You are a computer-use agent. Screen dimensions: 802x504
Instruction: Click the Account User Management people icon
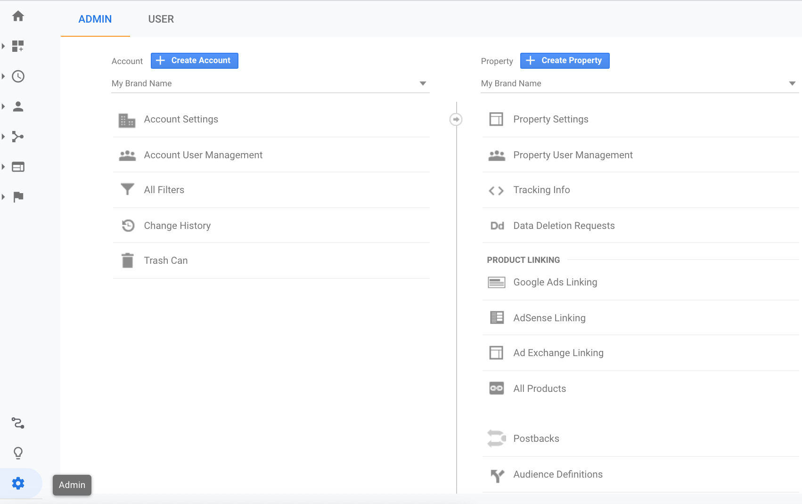(127, 155)
